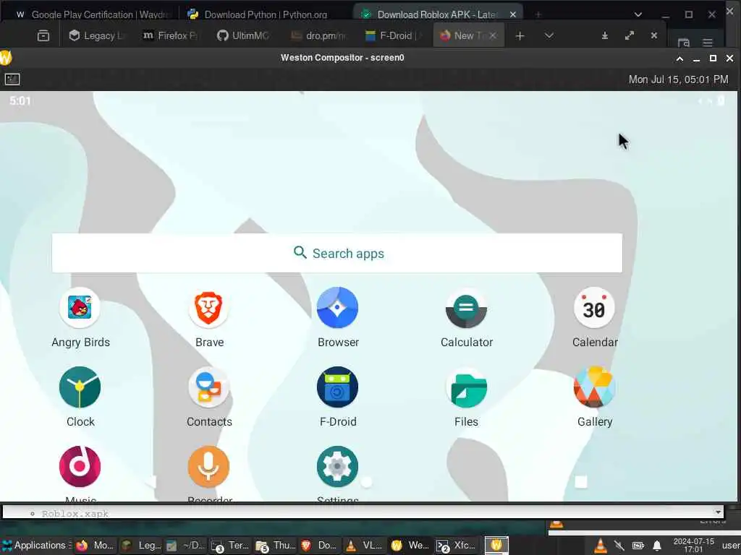This screenshot has height=555, width=741.
Task: Launch the Music app
Action: (80, 467)
